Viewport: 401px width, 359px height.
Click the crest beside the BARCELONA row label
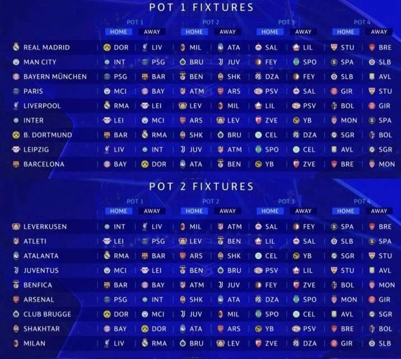point(16,164)
